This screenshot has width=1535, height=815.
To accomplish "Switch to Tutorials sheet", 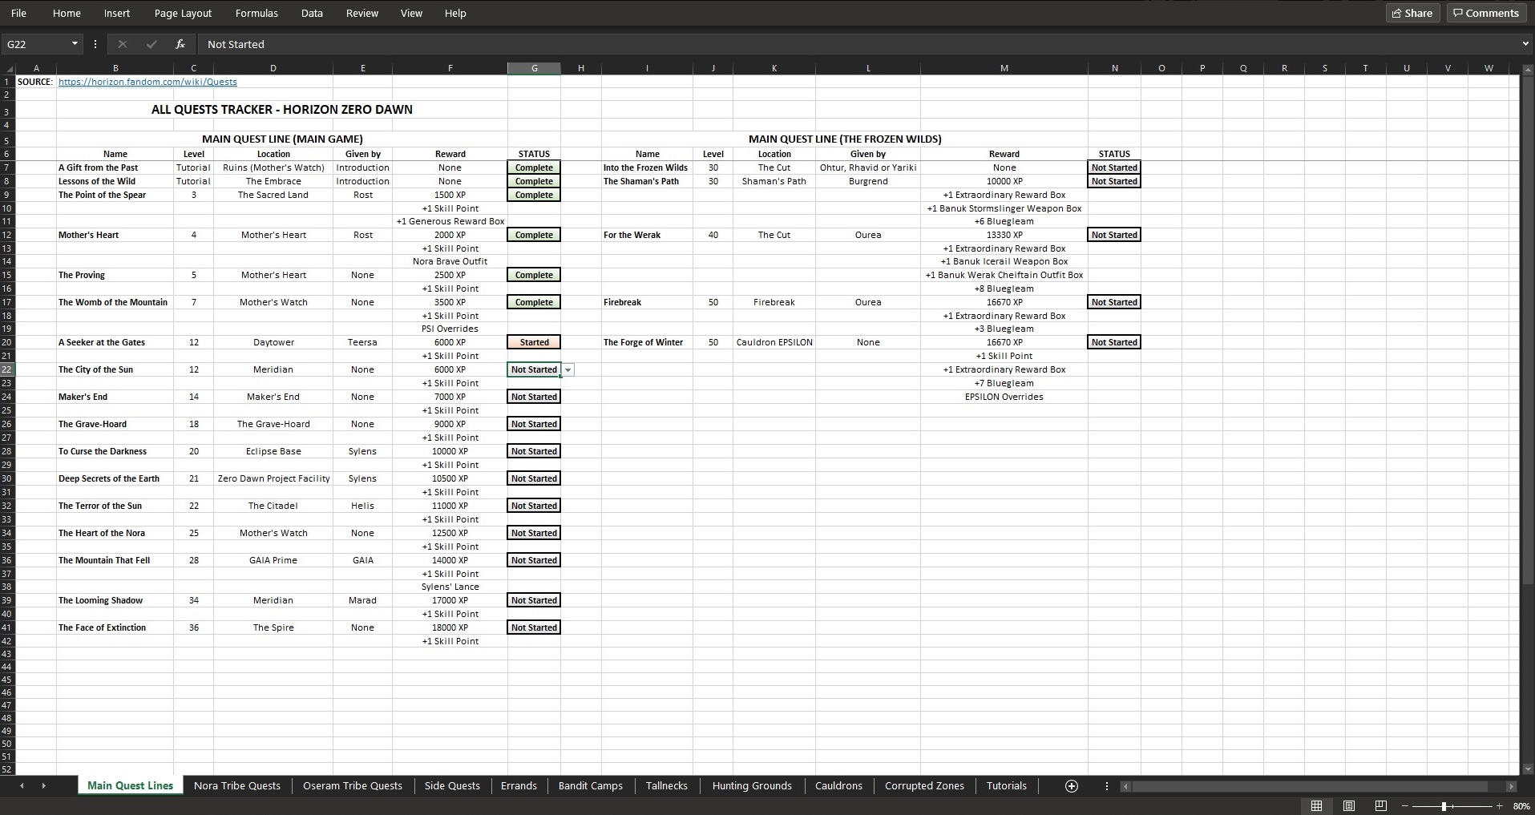I will 1006,786.
